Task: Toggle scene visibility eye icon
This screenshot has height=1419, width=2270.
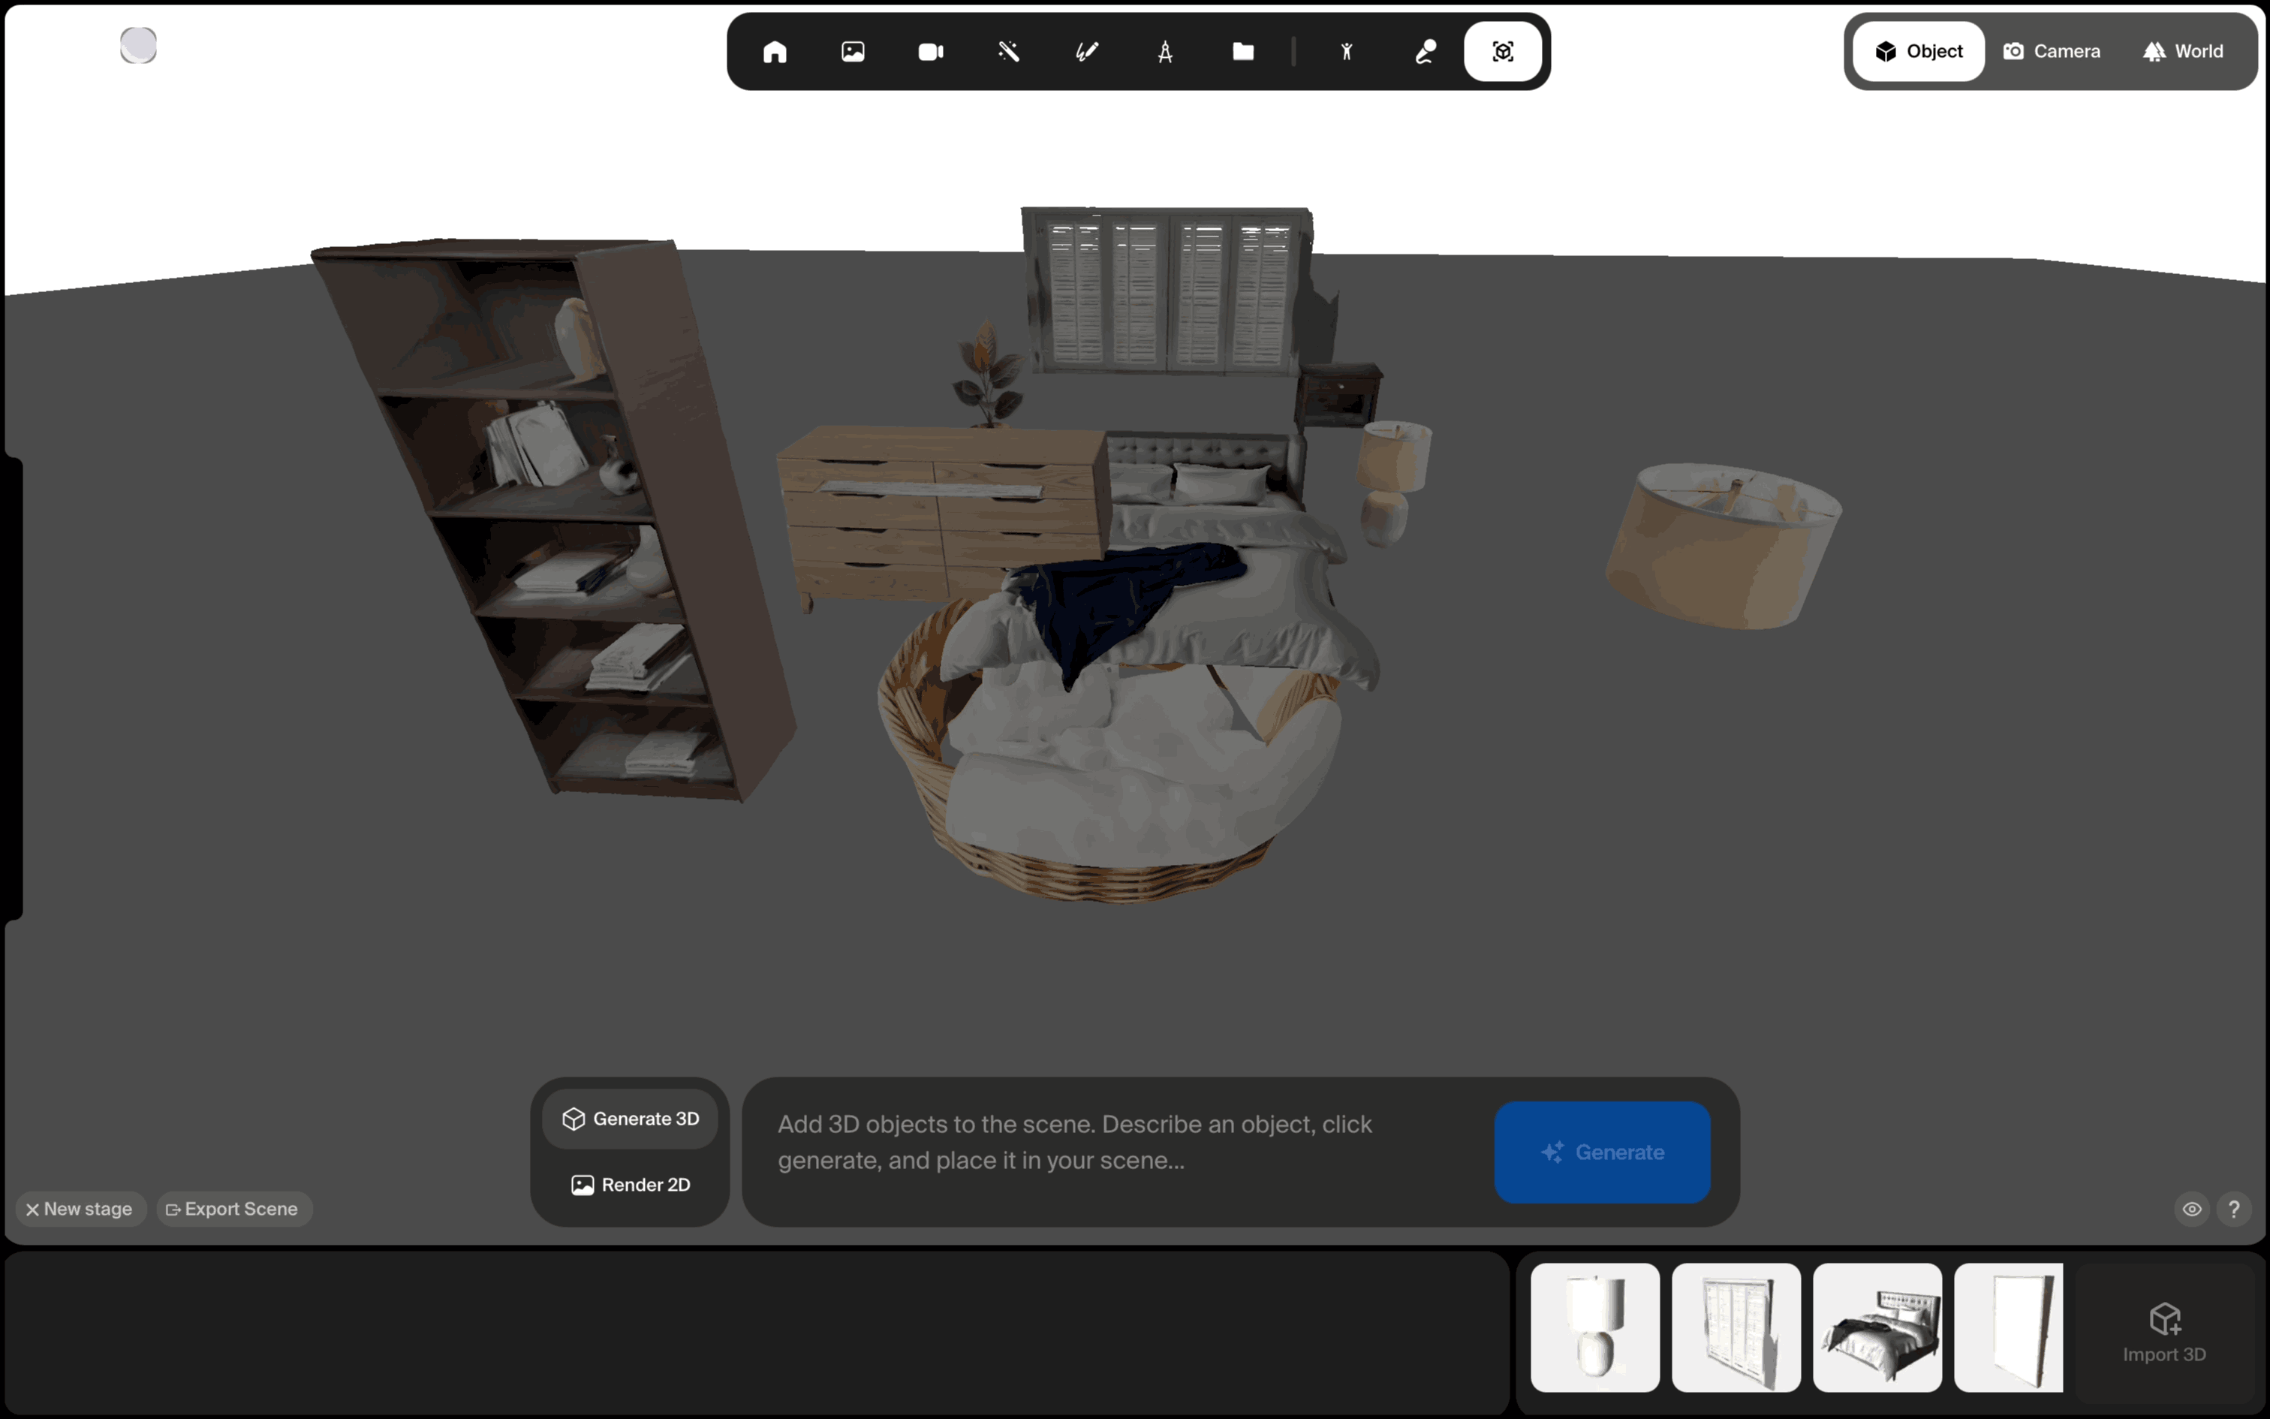Action: click(2192, 1209)
